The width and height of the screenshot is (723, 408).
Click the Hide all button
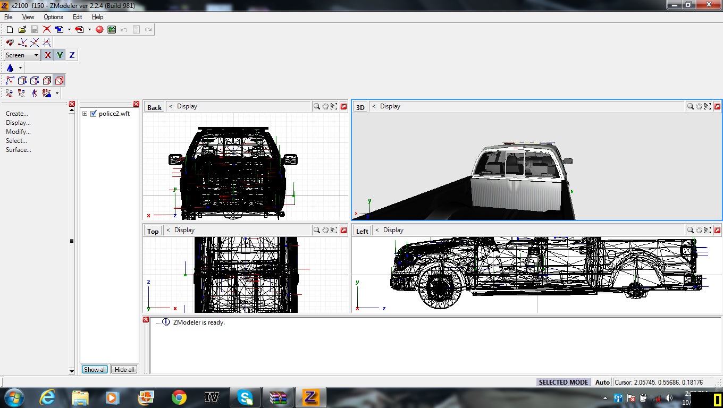click(x=124, y=369)
